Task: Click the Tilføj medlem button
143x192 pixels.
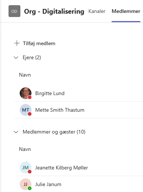Action: point(35,43)
